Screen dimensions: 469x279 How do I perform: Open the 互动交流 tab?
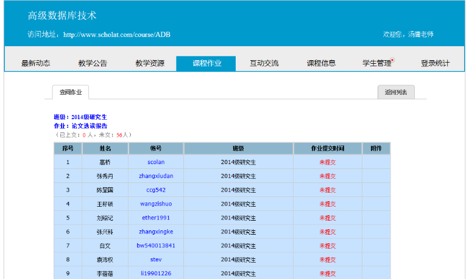click(264, 63)
